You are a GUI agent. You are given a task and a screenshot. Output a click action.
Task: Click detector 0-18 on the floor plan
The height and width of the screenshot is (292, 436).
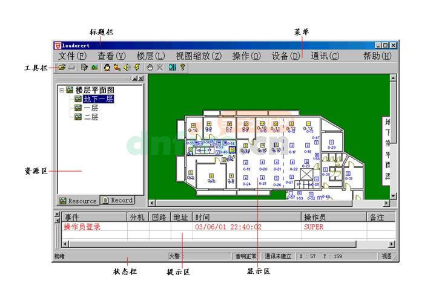pyautogui.click(x=193, y=128)
